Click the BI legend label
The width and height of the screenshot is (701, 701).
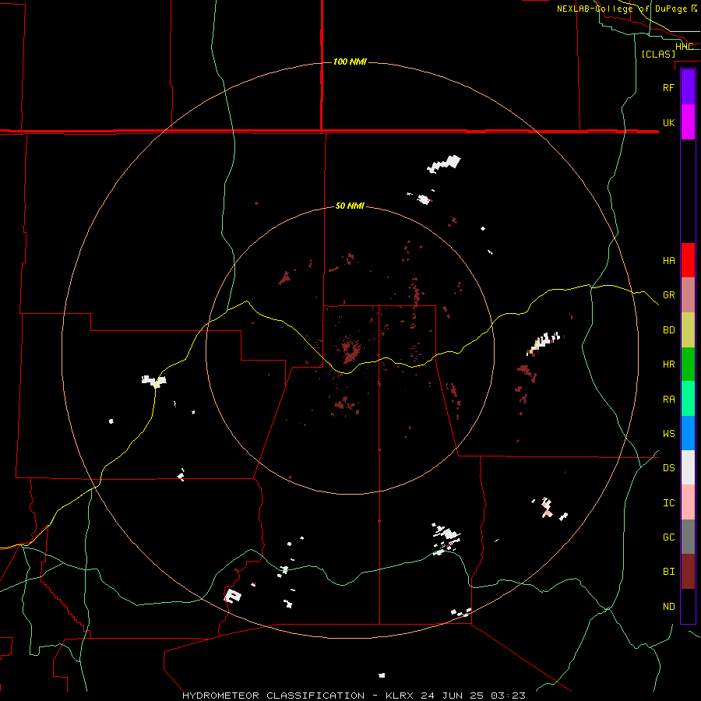point(668,572)
